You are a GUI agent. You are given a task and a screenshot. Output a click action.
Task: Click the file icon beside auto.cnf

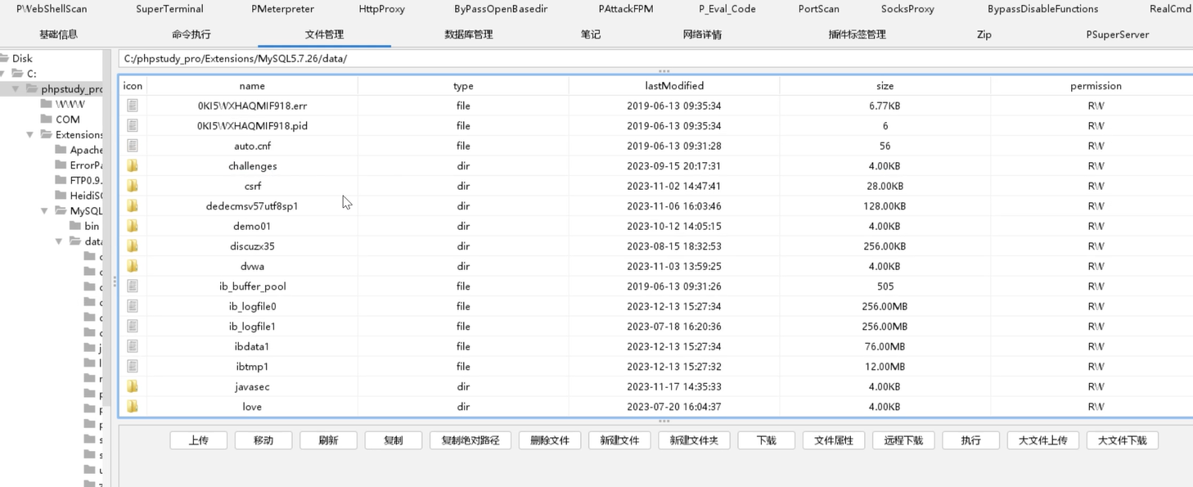[133, 146]
